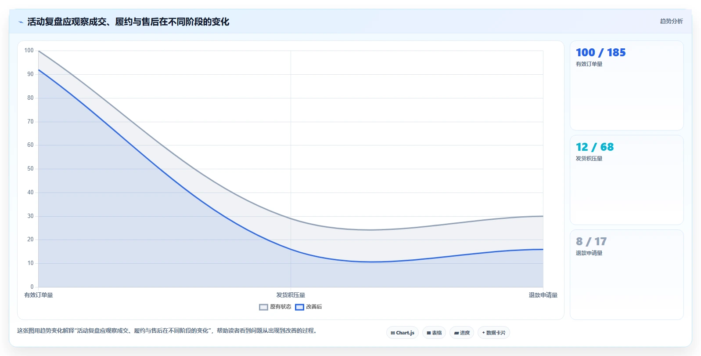Select the 进度 tag chip

point(462,333)
